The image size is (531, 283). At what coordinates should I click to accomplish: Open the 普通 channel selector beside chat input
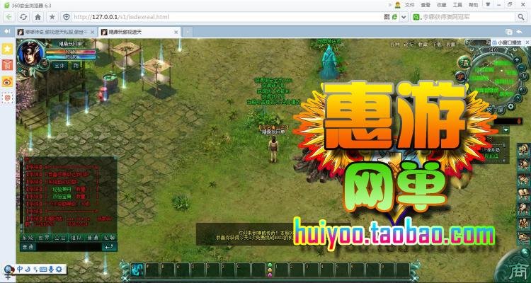(28, 247)
